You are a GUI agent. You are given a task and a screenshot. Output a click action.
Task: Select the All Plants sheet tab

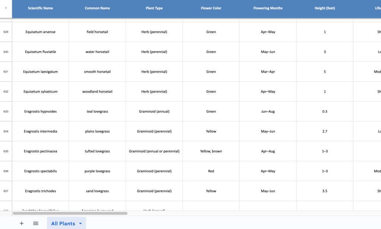pos(66,223)
